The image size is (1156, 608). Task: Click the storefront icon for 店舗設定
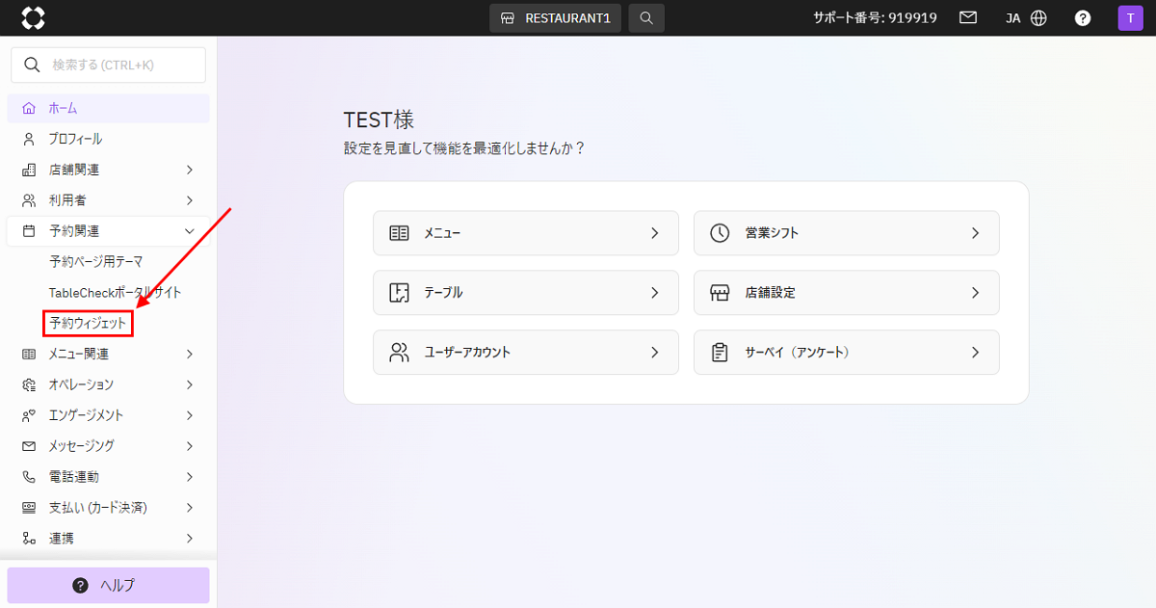pyautogui.click(x=720, y=293)
